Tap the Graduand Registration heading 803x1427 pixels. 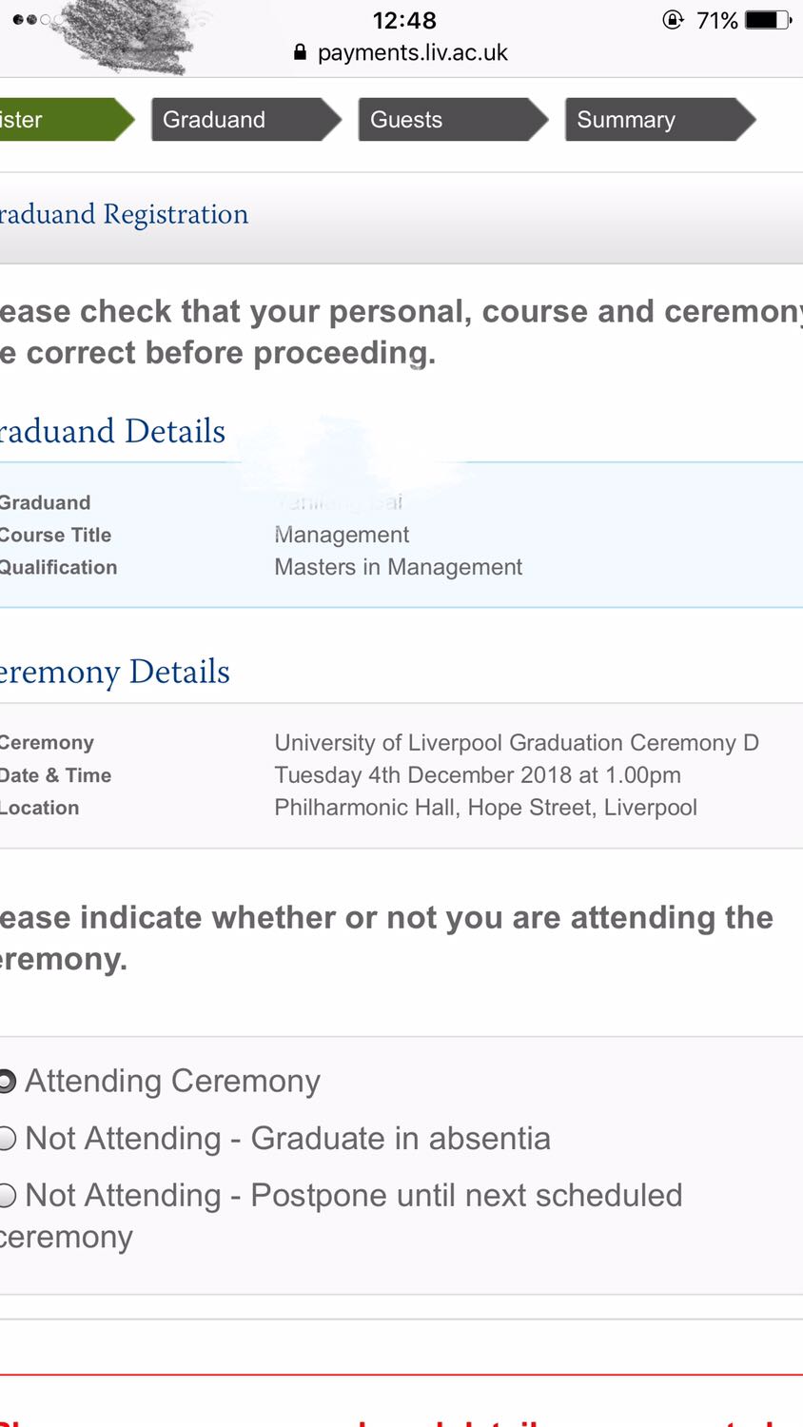(x=124, y=214)
